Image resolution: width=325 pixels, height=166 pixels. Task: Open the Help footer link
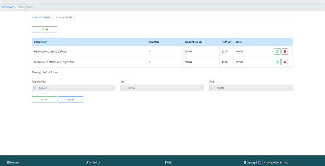(168, 162)
